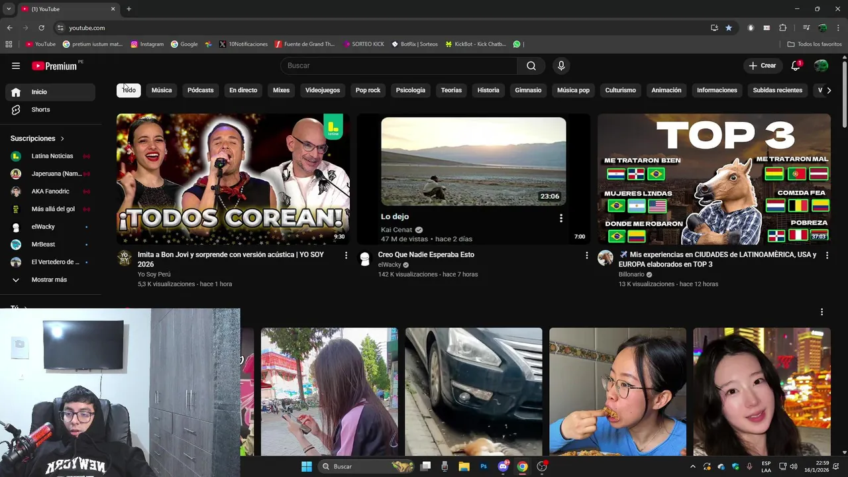The image size is (848, 477).
Task: Open the Yo Soy Perú channel name link
Action: click(154, 274)
